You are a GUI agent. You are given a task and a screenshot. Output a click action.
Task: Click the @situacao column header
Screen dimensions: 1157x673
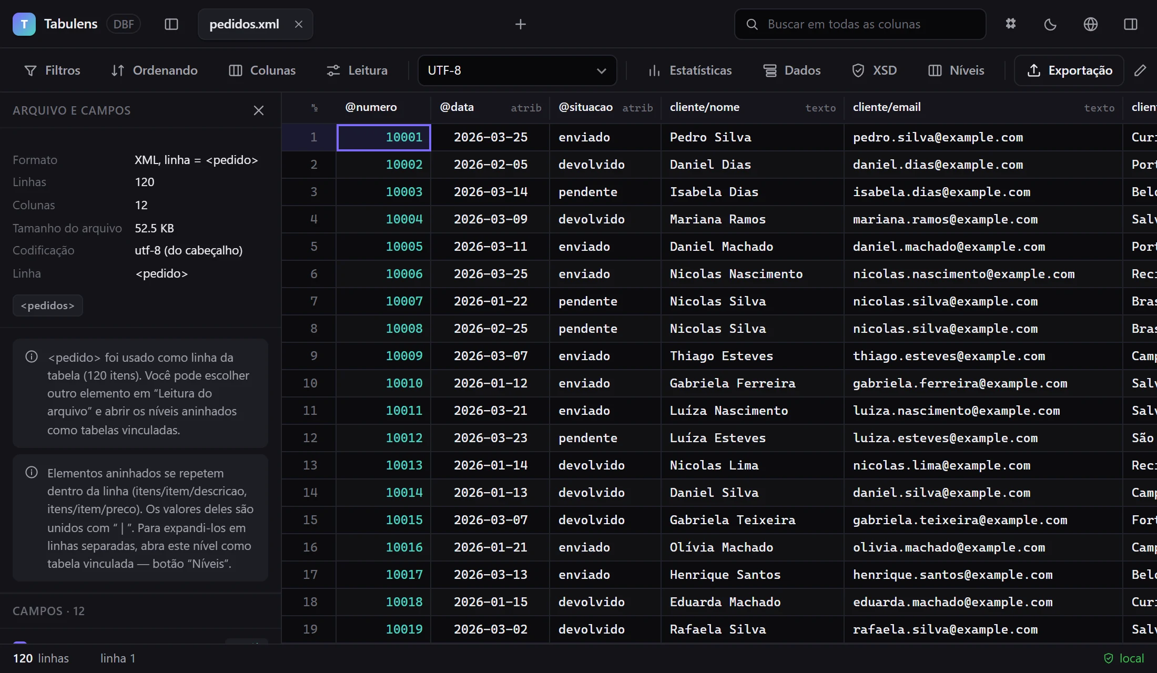point(605,107)
